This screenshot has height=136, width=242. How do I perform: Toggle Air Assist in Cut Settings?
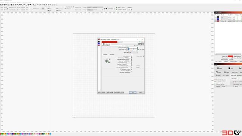point(139,49)
